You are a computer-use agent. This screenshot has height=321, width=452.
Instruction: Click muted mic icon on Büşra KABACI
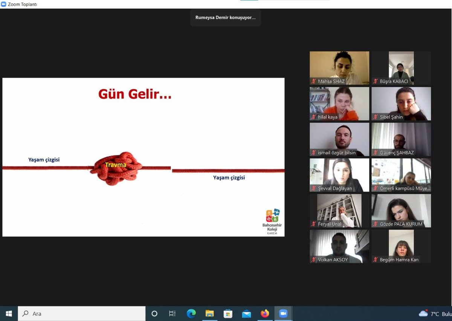click(x=375, y=81)
